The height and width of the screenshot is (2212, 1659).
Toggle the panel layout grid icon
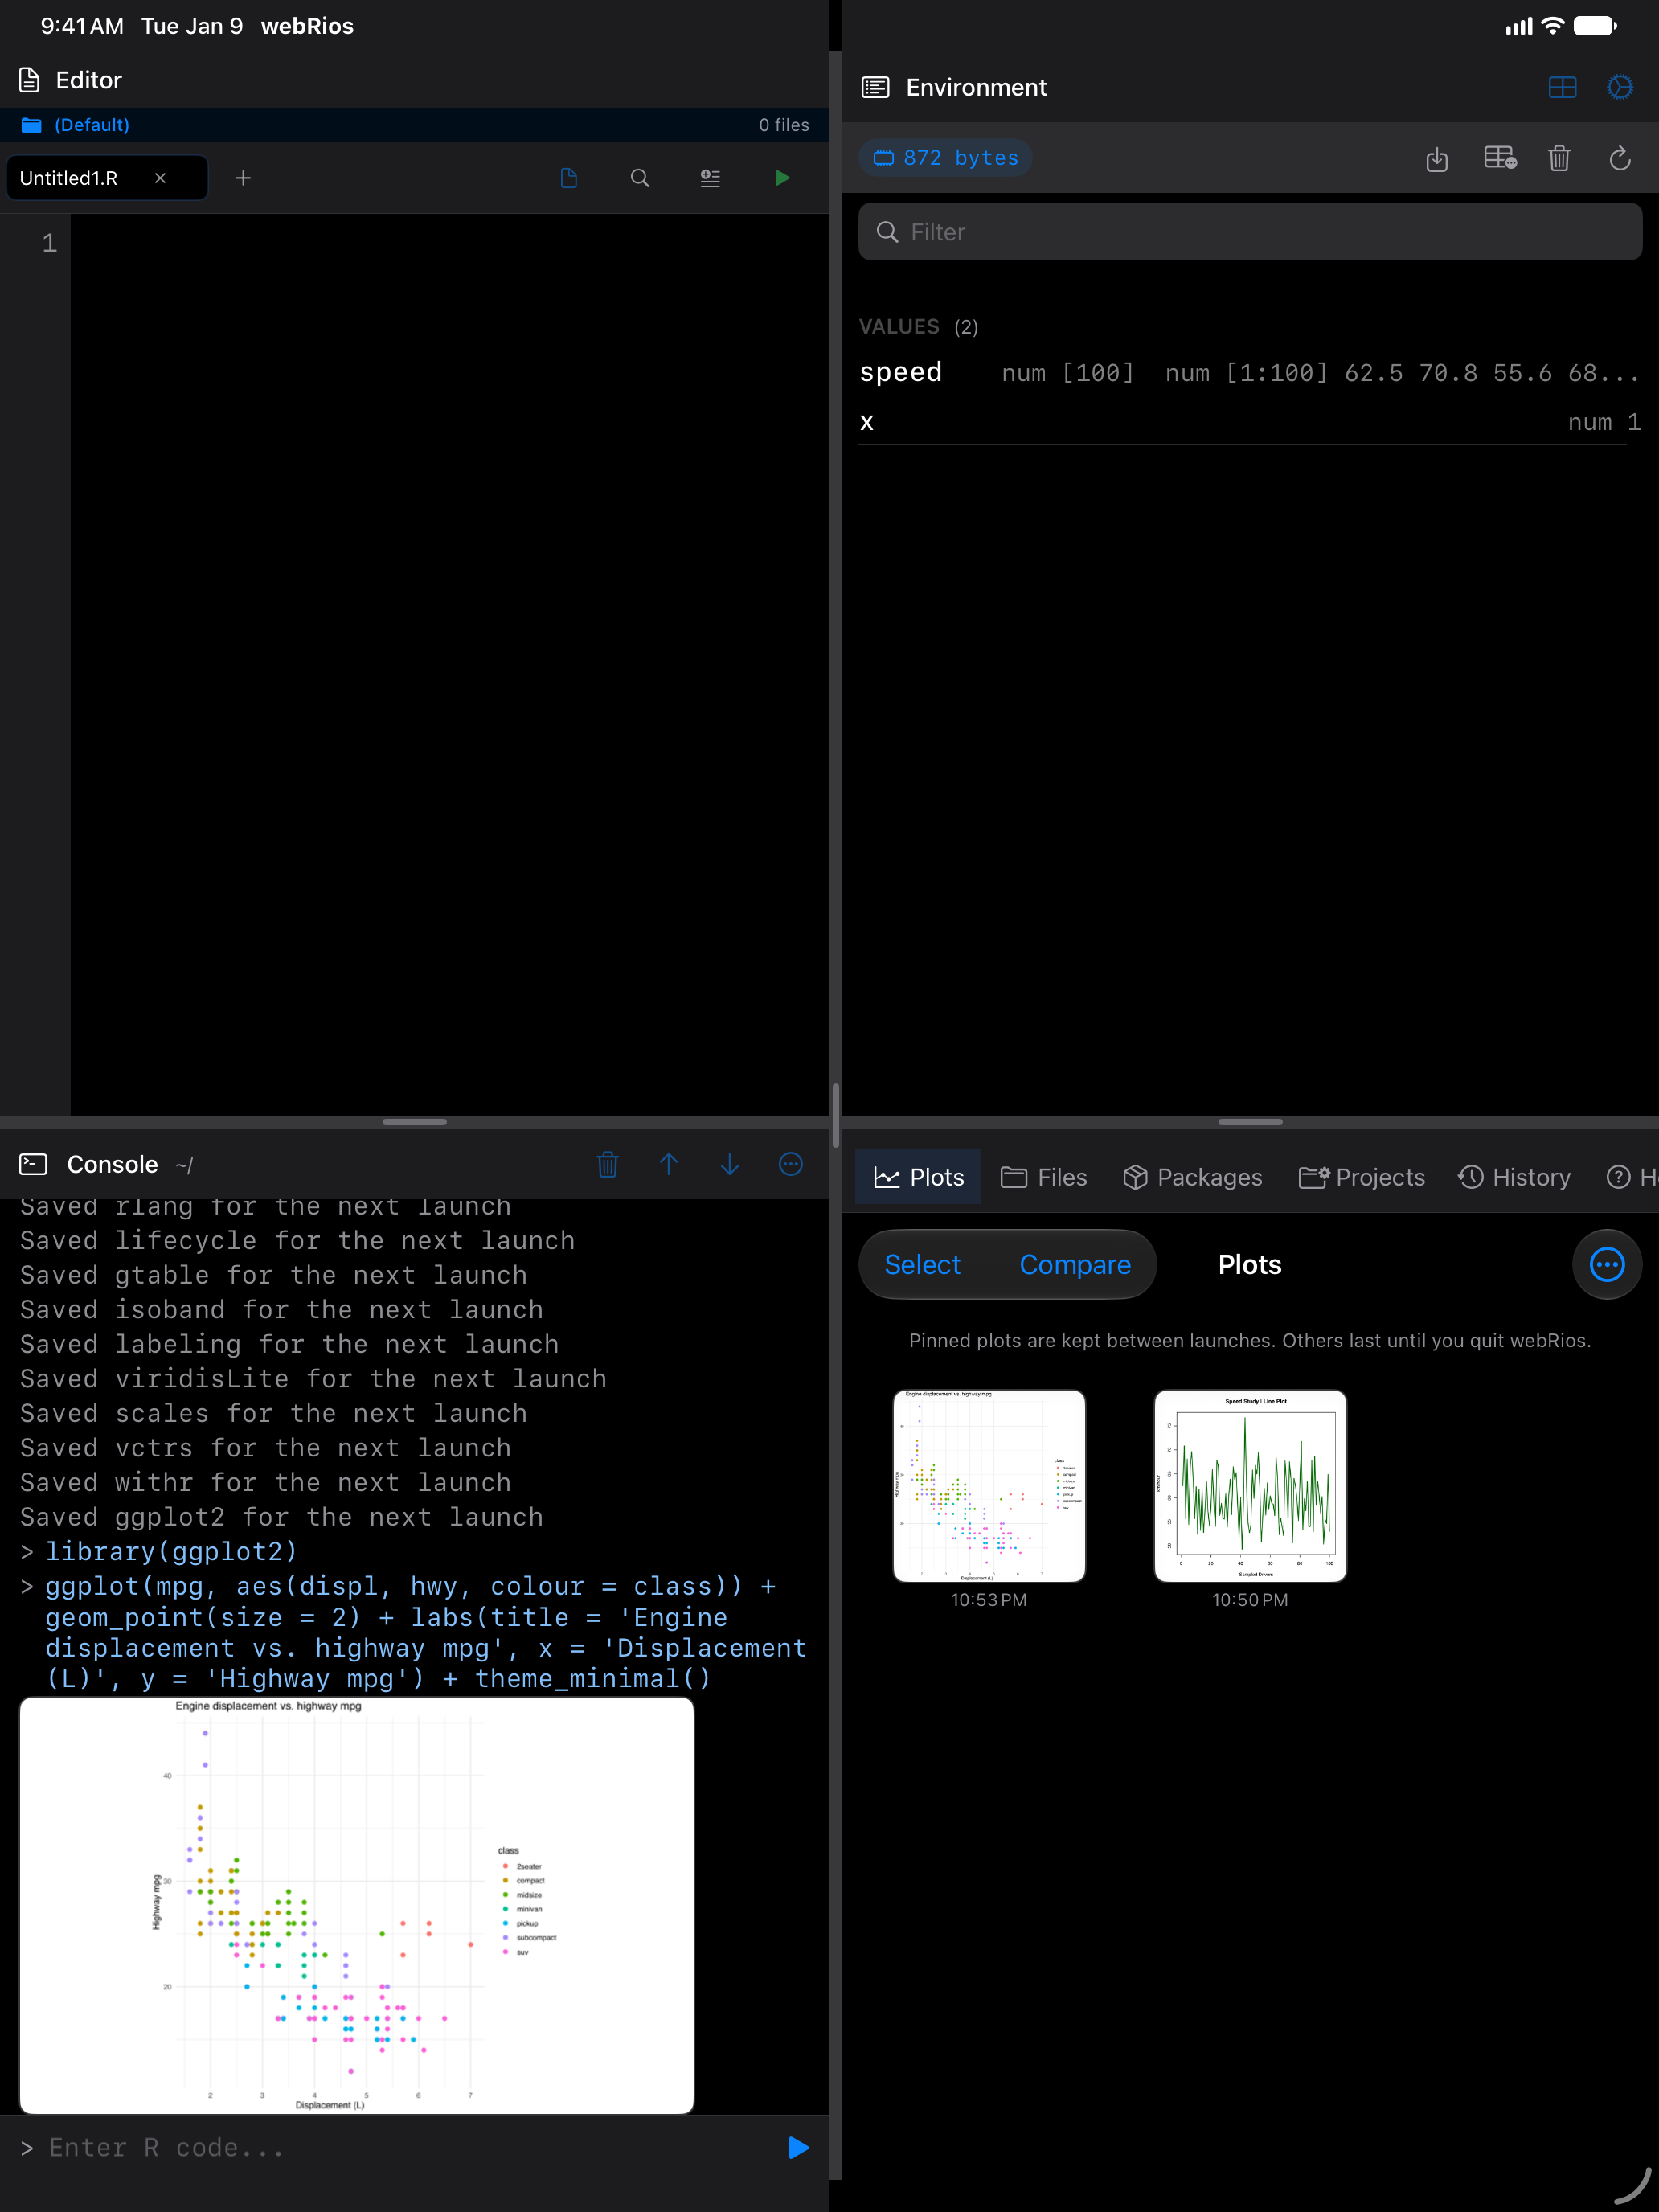tap(1562, 87)
